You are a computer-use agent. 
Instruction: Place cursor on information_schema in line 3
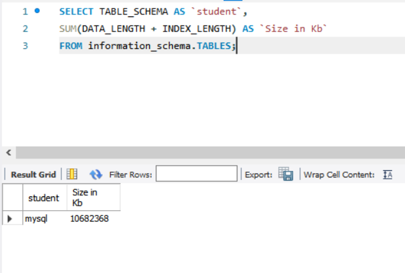coord(139,46)
